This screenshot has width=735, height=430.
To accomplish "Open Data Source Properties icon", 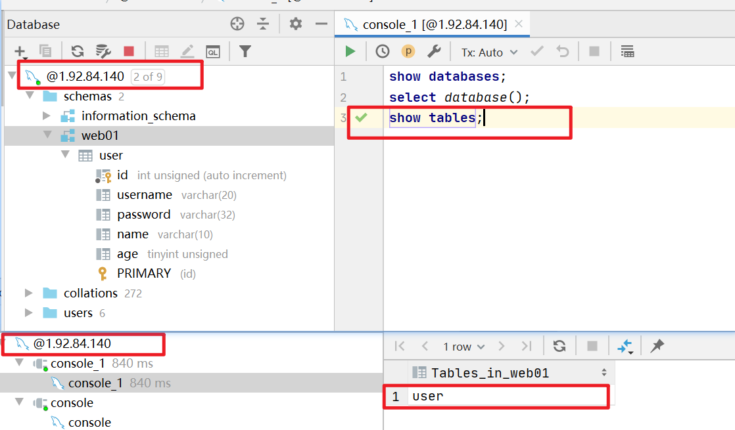I will (103, 51).
